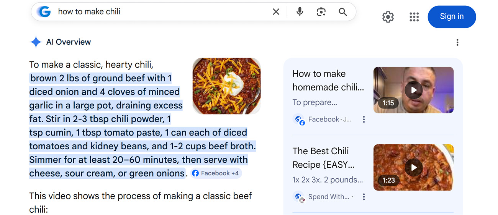Viewport: 498px width, 215px height.
Task: Click the Sign in button
Action: pyautogui.click(x=452, y=17)
